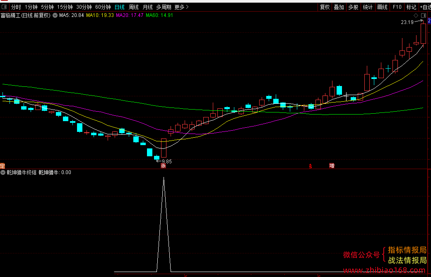This screenshot has width=431, height=277.
Task: Switch to 周线 weekly chart
Action: (134, 7)
